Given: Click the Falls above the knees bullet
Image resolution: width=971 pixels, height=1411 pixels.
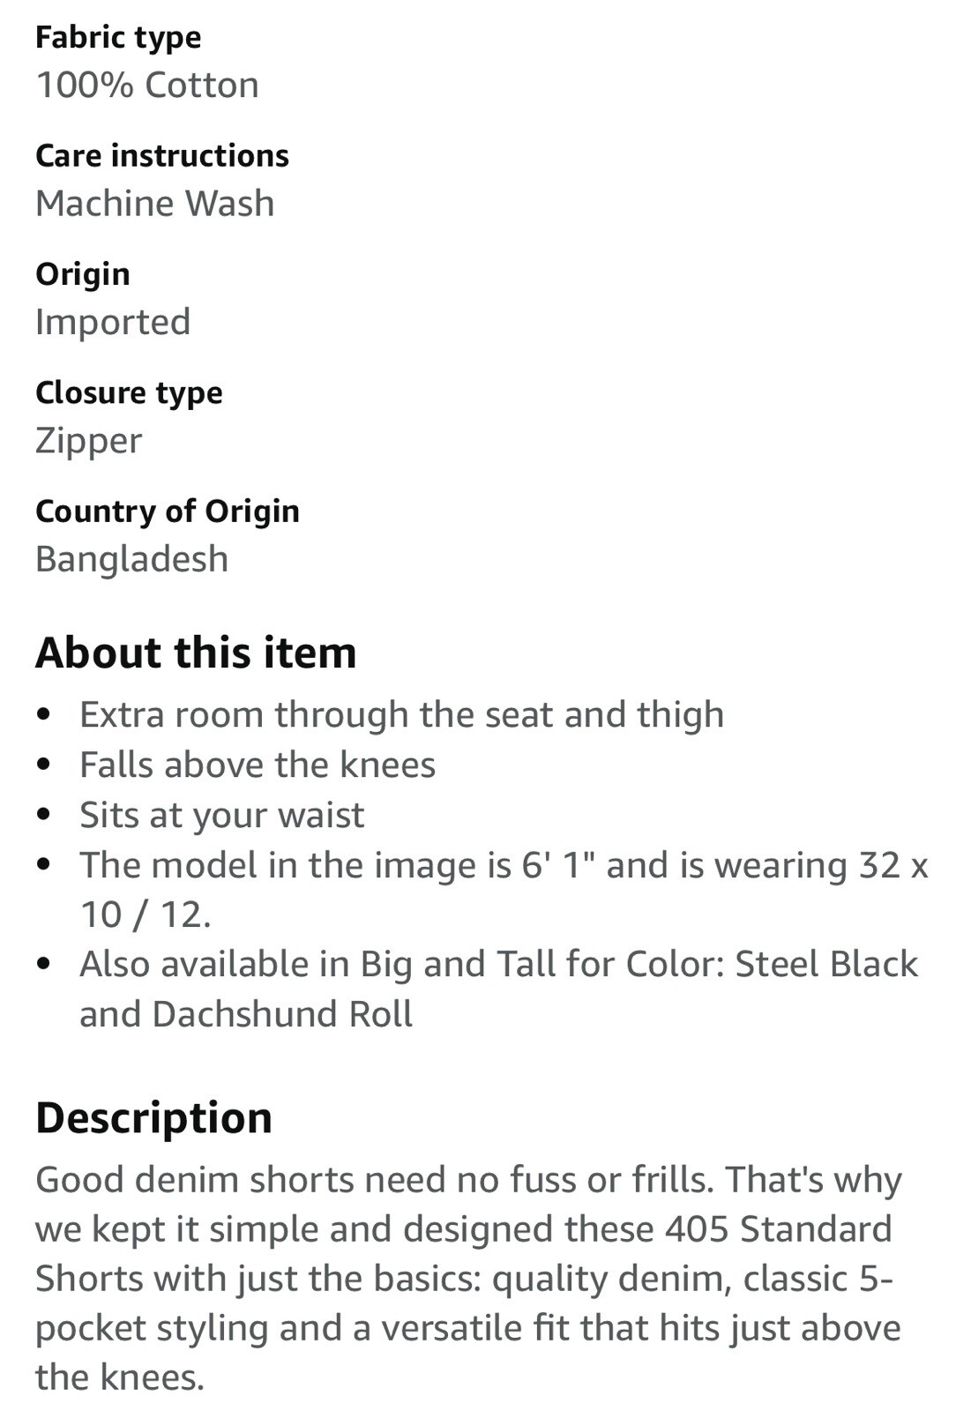Looking at the screenshot, I should [258, 765].
